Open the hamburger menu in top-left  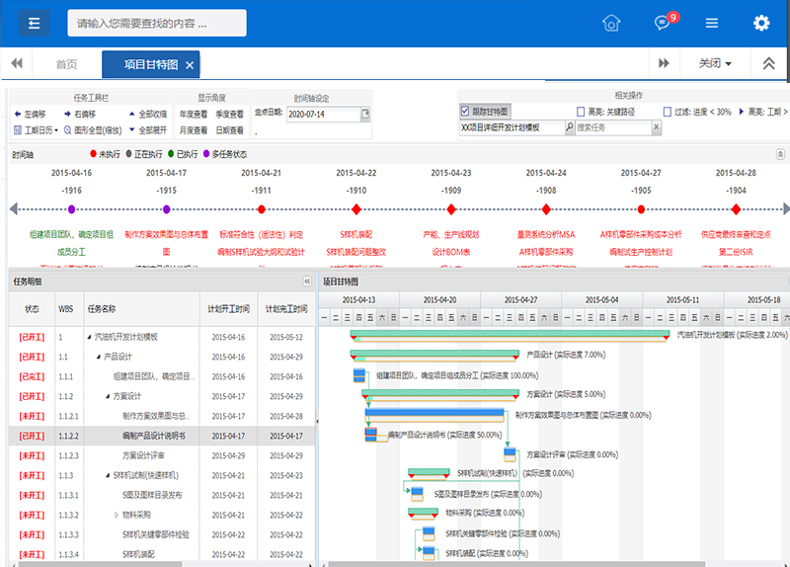pyautogui.click(x=34, y=24)
